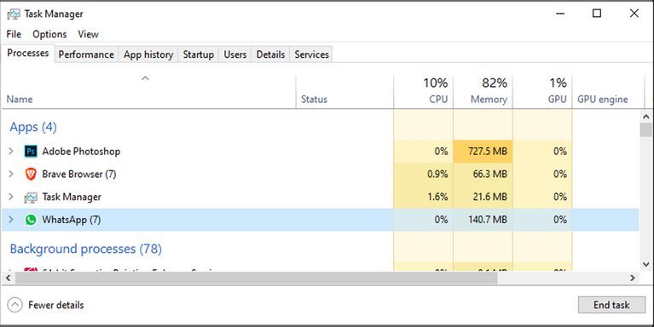Click the Fewer details link
The image size is (654, 327).
(x=56, y=305)
